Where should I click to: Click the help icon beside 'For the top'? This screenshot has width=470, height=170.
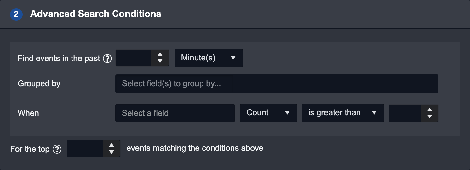57,149
